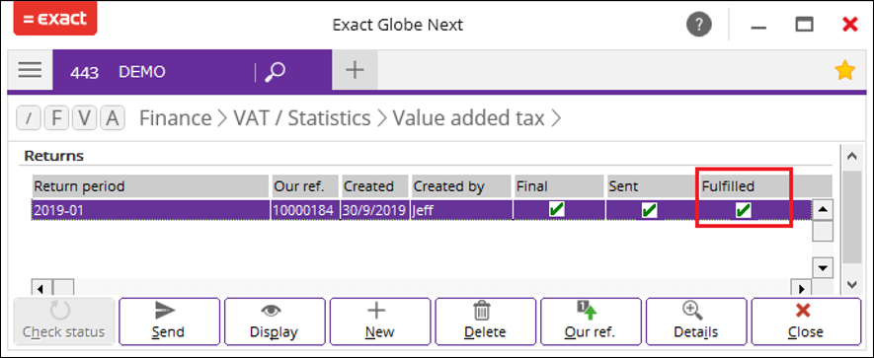Click the search magnifier icon

[x=275, y=71]
